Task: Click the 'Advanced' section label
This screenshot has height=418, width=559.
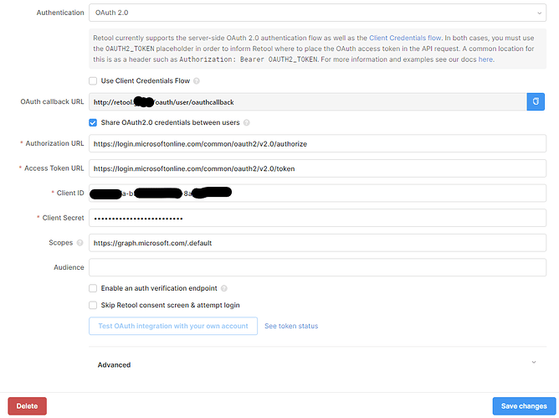Action: pos(114,365)
